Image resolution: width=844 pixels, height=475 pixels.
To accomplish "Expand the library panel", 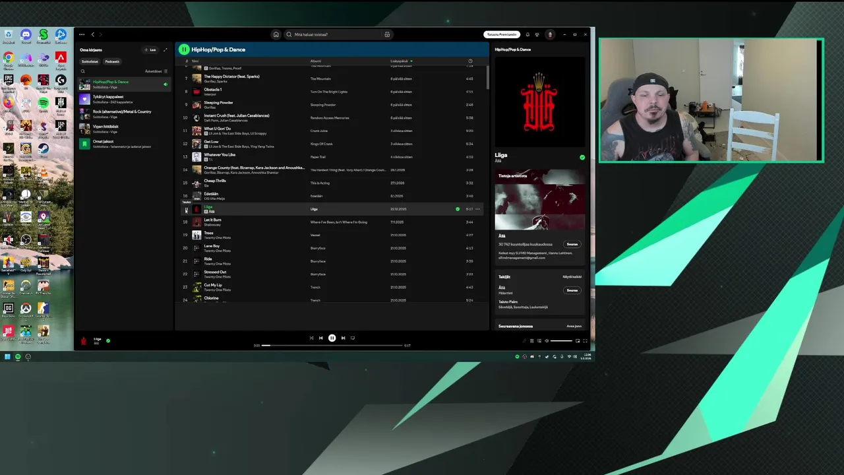I will [x=166, y=49].
